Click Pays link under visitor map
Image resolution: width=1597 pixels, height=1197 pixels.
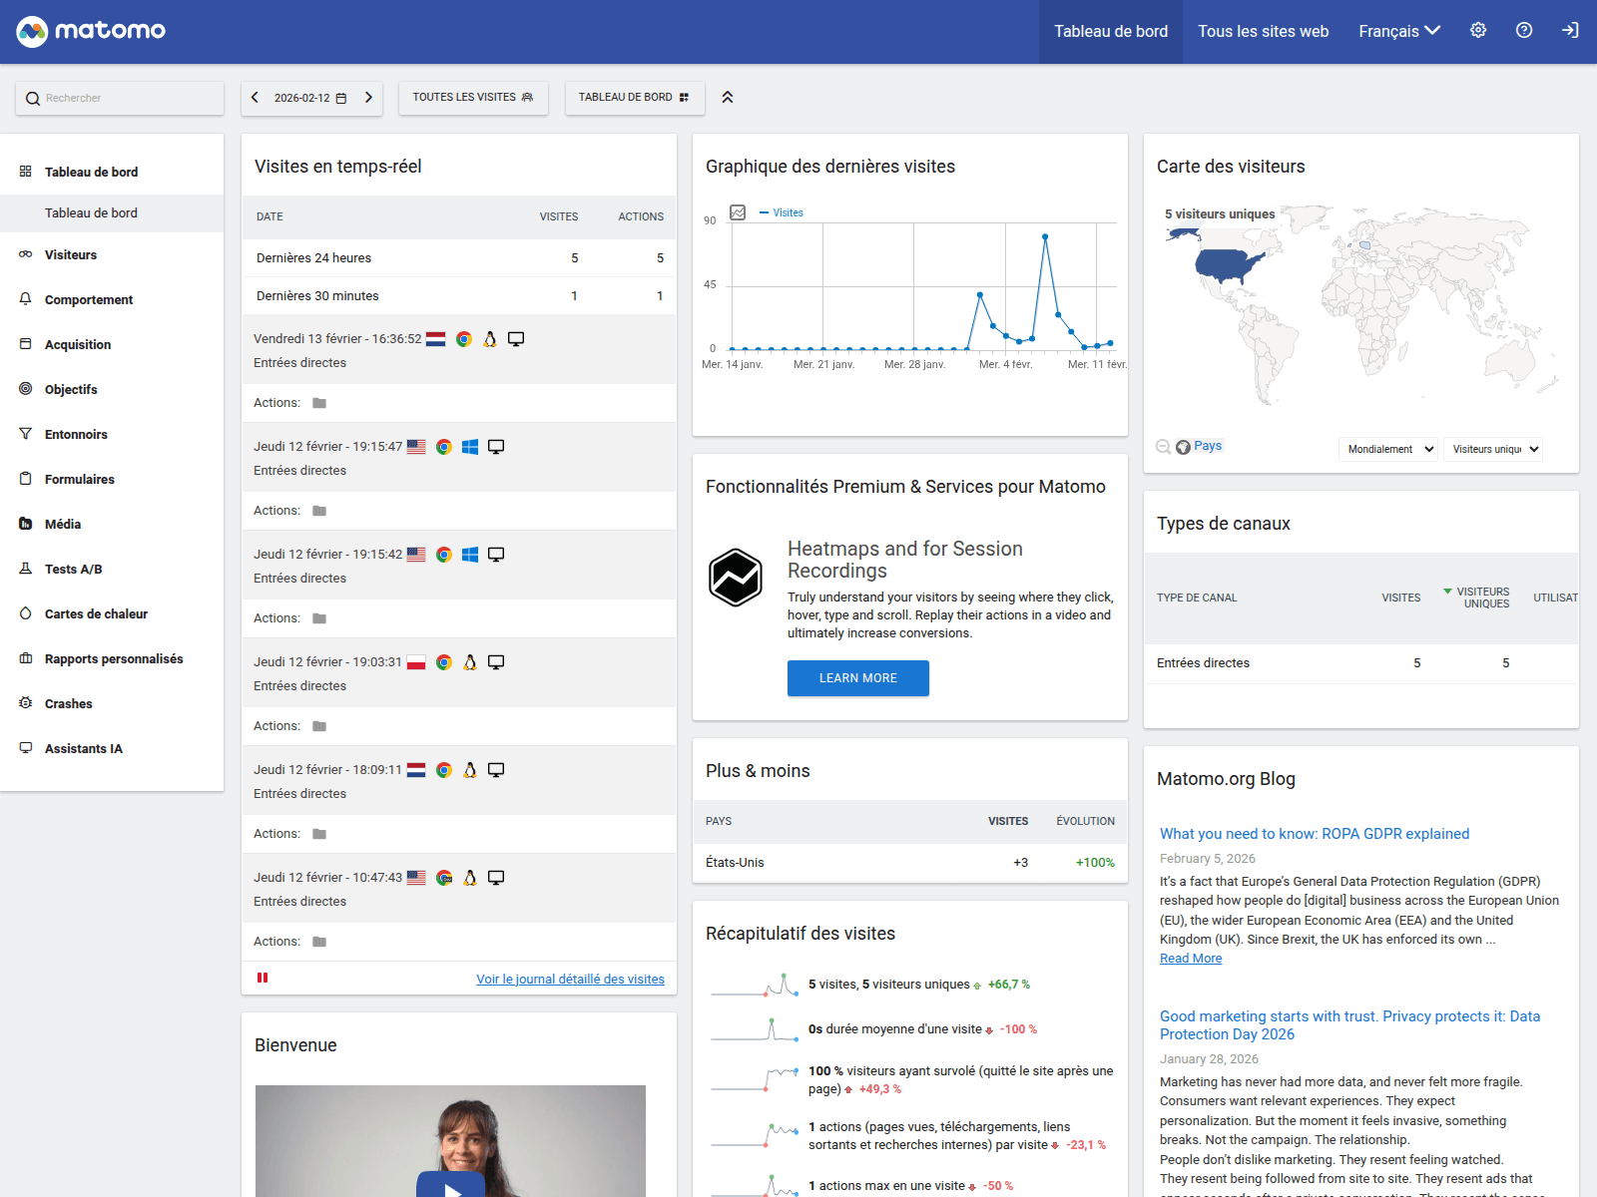pyautogui.click(x=1208, y=446)
